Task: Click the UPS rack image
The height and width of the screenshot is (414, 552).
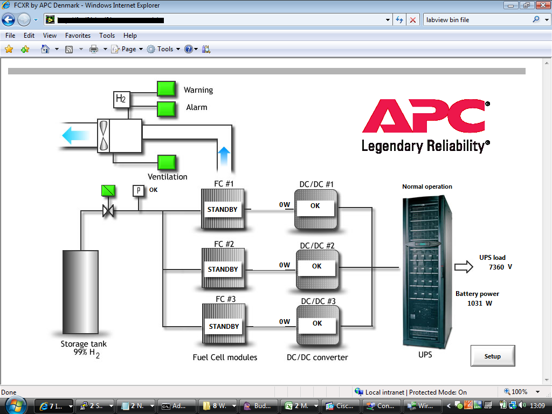Action: click(x=427, y=272)
